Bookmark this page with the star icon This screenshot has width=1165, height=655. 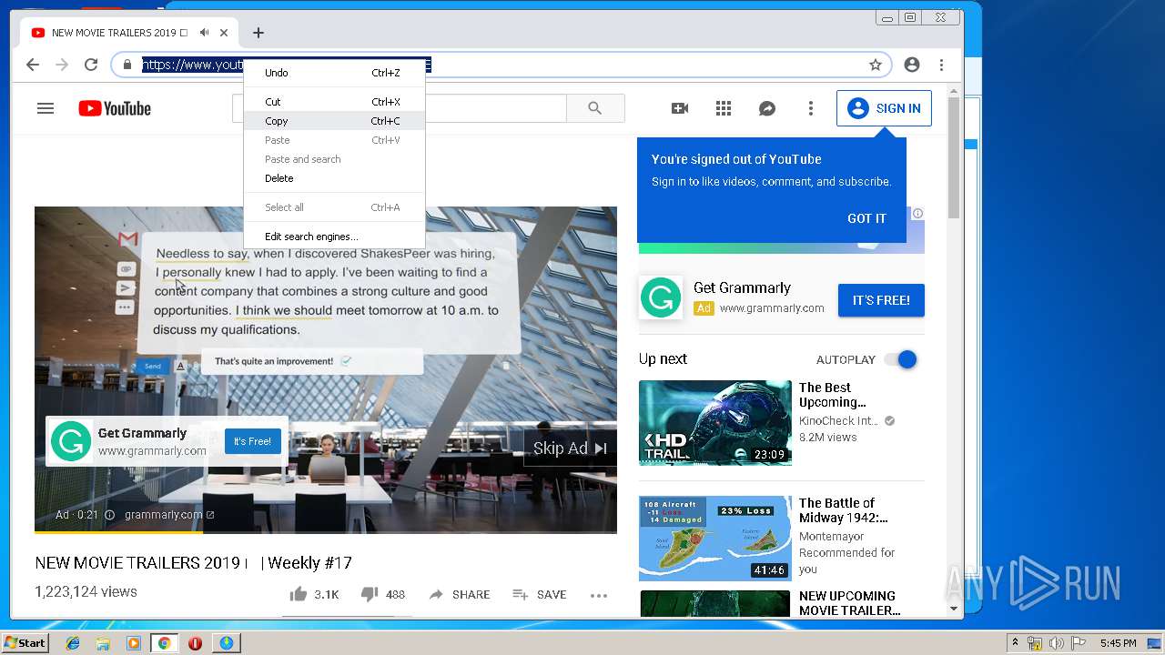(876, 65)
